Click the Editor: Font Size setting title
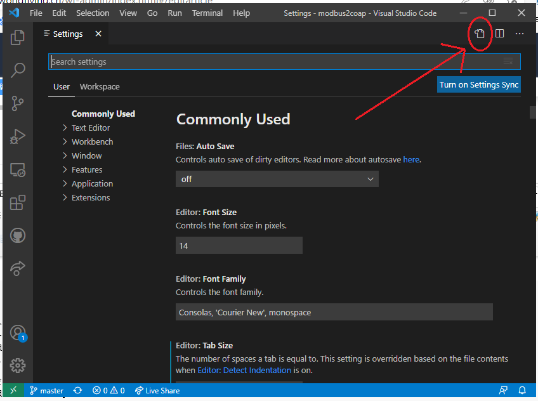 [206, 213]
